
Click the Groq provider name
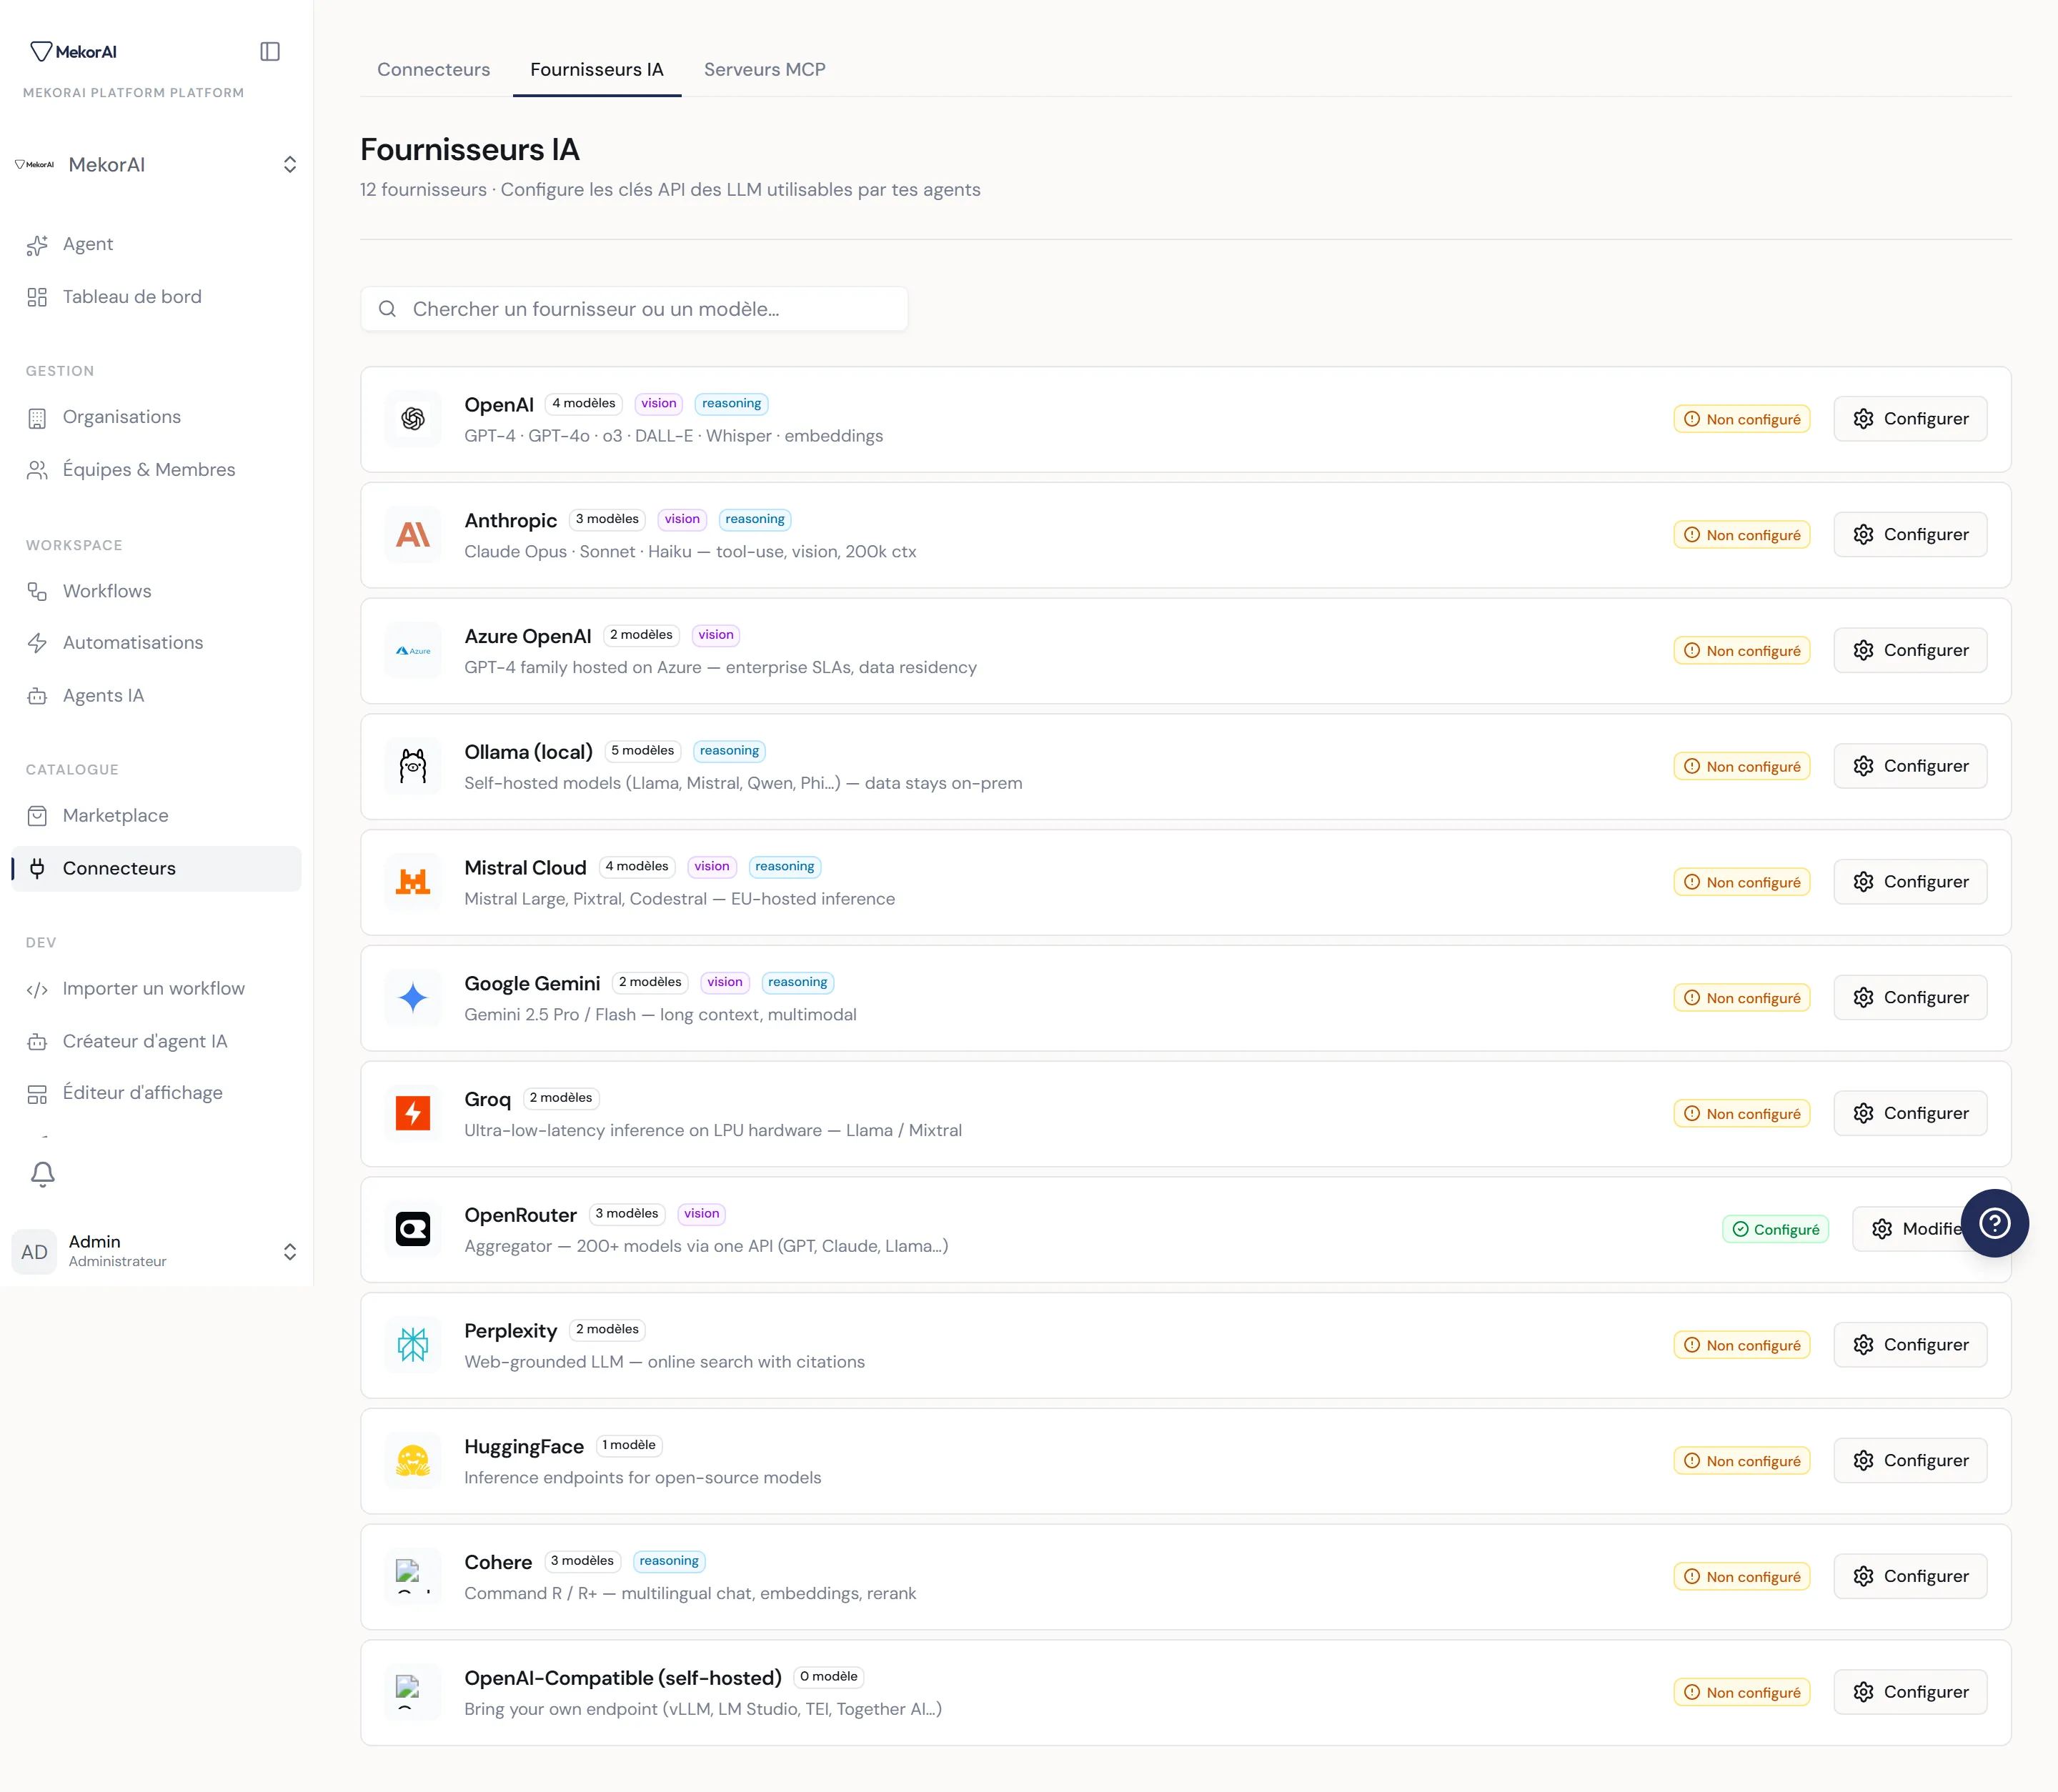[488, 1100]
